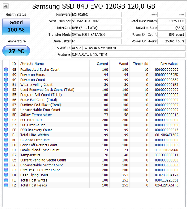Click the Threshold column header
The width and height of the screenshot is (187, 209).
(140, 64)
